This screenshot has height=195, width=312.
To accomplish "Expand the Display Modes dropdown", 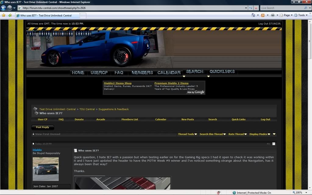I will coord(260,134).
